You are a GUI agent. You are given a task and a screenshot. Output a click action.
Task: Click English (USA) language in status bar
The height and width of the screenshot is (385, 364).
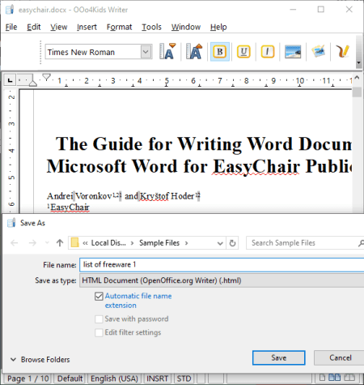coord(114,379)
